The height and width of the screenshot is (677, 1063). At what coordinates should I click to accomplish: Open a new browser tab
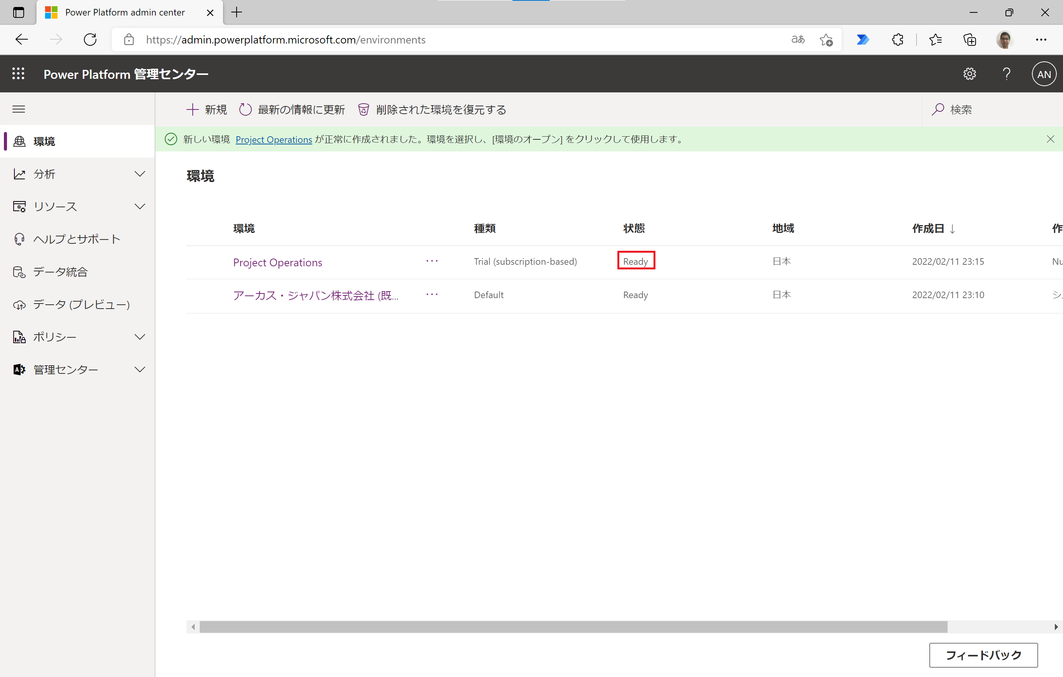coord(237,12)
